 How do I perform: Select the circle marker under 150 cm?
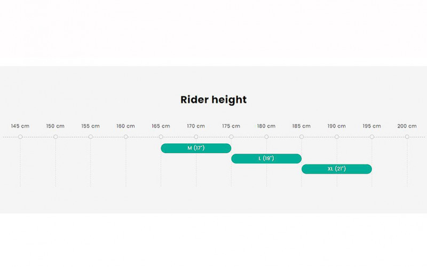point(56,137)
